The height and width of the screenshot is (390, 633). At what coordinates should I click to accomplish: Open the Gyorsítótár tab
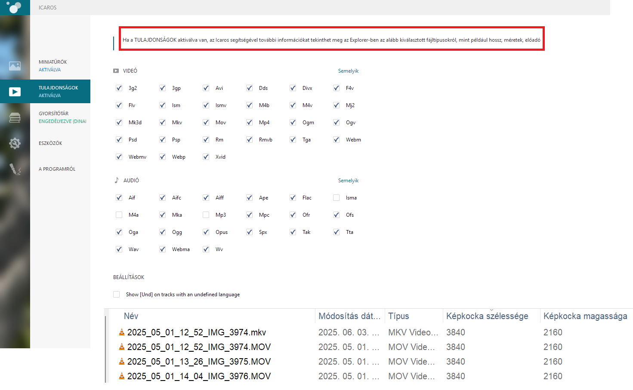[x=60, y=117]
